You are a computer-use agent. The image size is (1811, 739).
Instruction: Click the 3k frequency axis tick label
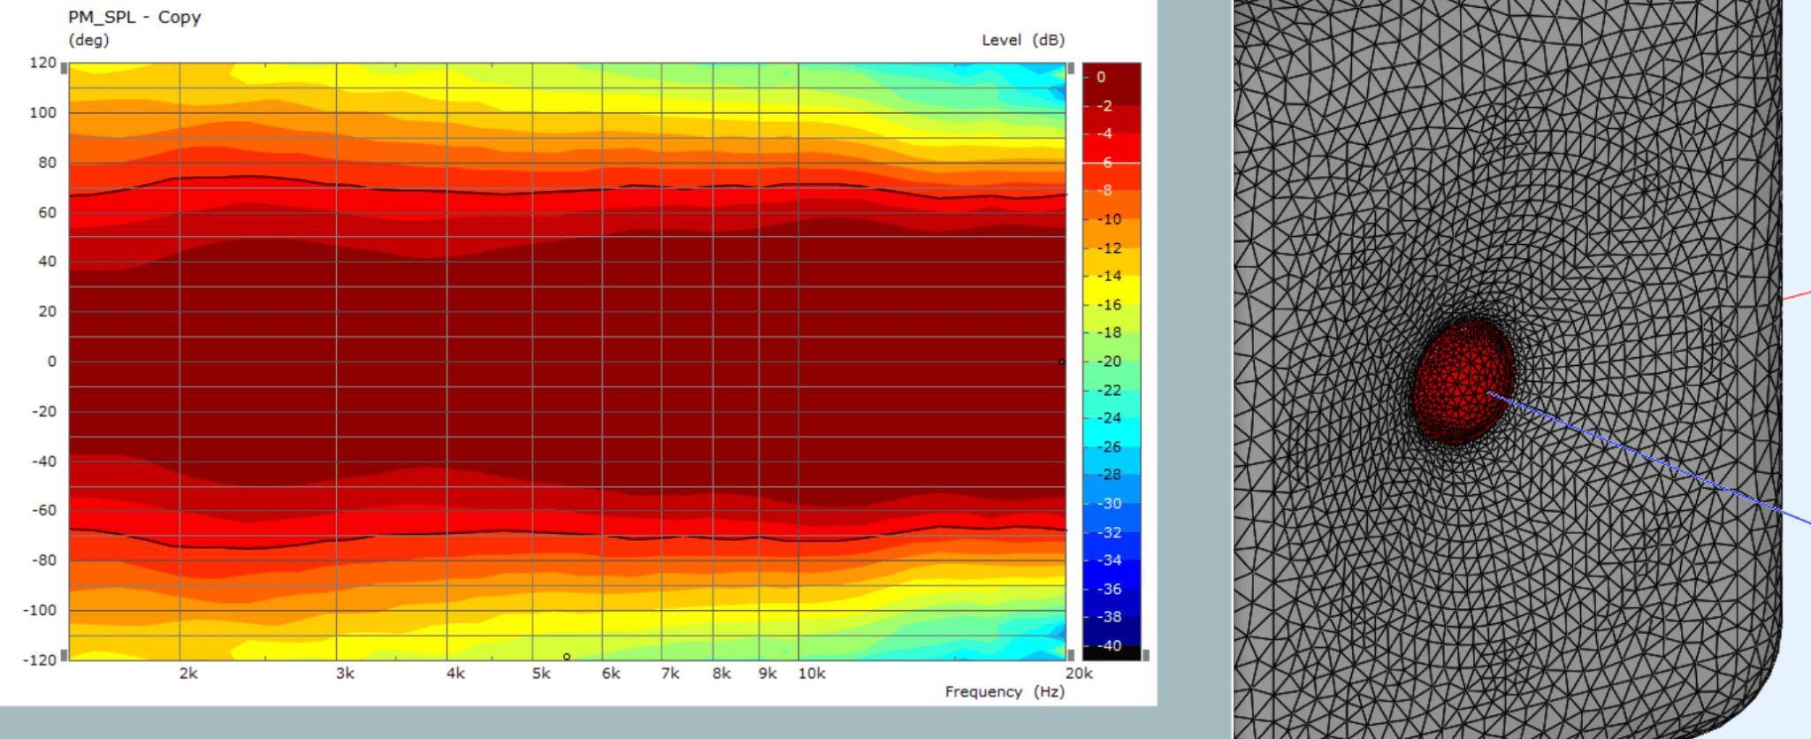(x=345, y=674)
